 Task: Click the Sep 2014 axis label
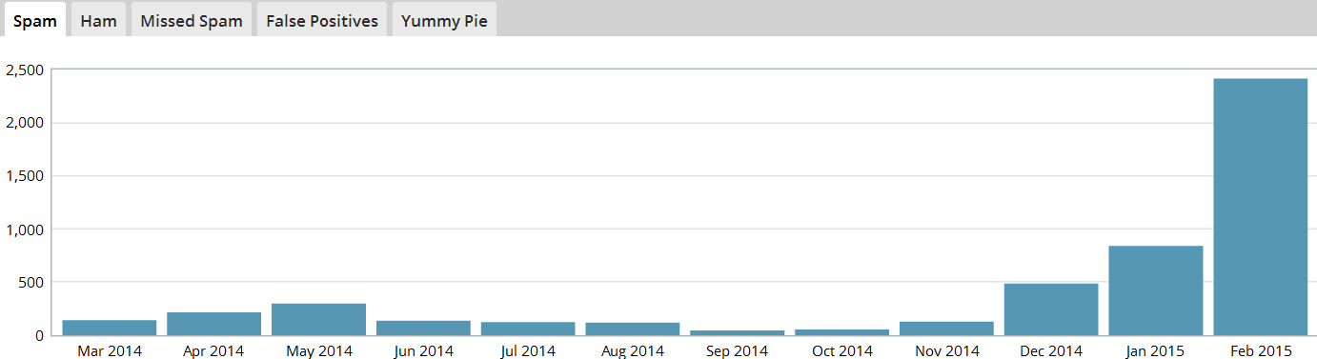coord(738,351)
